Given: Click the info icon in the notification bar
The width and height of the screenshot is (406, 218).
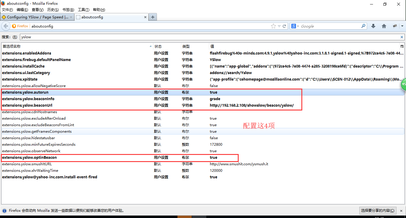Looking at the screenshot, I should 4,211.
